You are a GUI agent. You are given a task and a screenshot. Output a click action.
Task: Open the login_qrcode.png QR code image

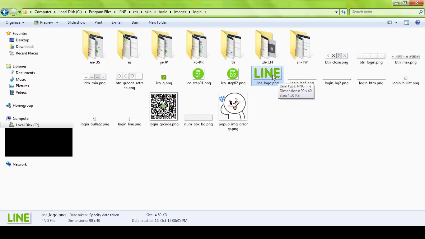(x=164, y=106)
